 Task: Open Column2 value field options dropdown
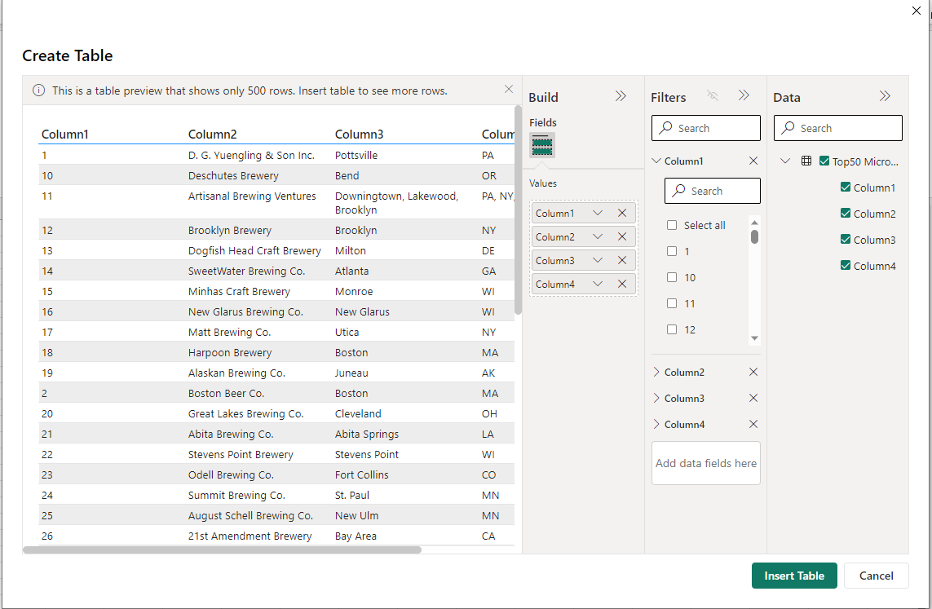click(x=598, y=236)
